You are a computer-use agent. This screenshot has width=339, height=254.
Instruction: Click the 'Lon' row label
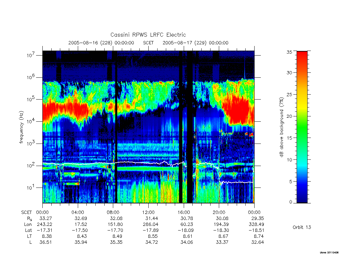pyautogui.click(x=28, y=225)
